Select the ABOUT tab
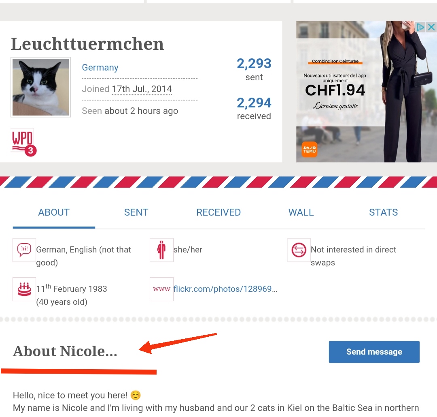Screen dimensions: 437x417 tap(54, 212)
